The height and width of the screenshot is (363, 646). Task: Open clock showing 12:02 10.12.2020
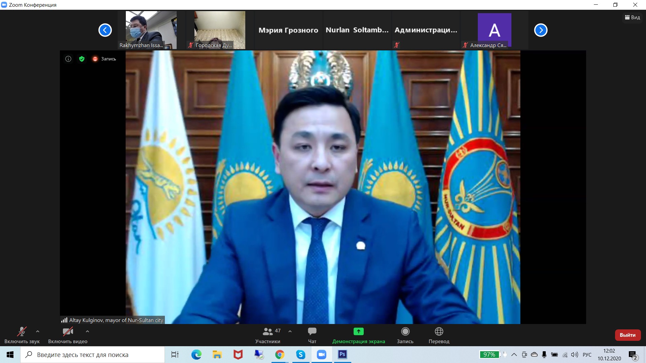(609, 355)
